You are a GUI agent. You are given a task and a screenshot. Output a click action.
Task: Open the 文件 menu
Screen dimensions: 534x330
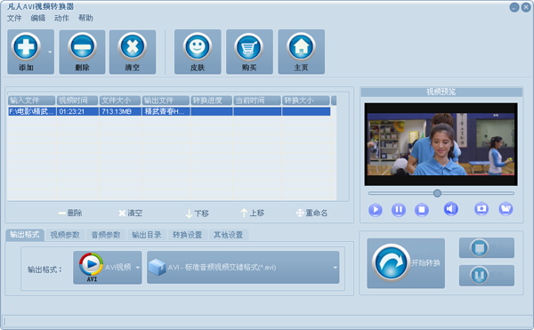coord(14,18)
